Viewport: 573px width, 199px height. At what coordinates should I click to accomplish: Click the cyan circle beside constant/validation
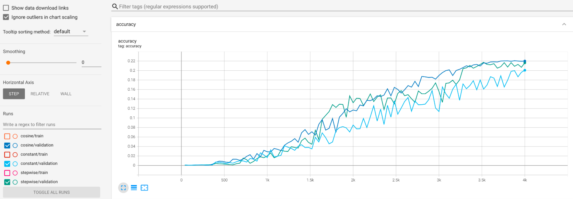click(15, 164)
